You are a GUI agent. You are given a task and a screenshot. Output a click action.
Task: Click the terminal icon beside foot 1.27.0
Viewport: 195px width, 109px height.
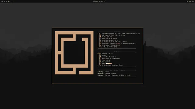tap(101, 60)
